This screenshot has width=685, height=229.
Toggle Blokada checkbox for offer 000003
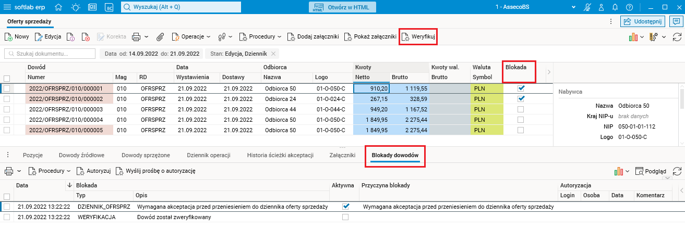point(520,109)
